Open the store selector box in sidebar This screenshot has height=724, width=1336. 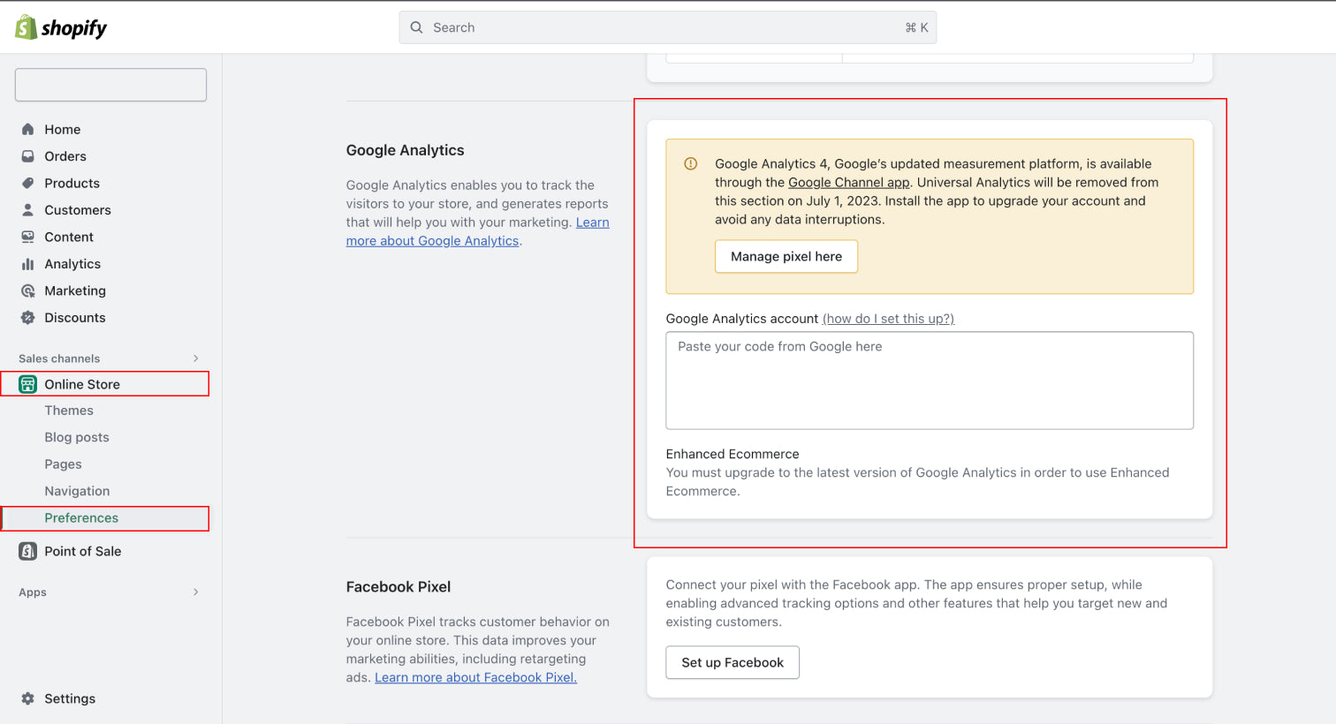[x=110, y=85]
